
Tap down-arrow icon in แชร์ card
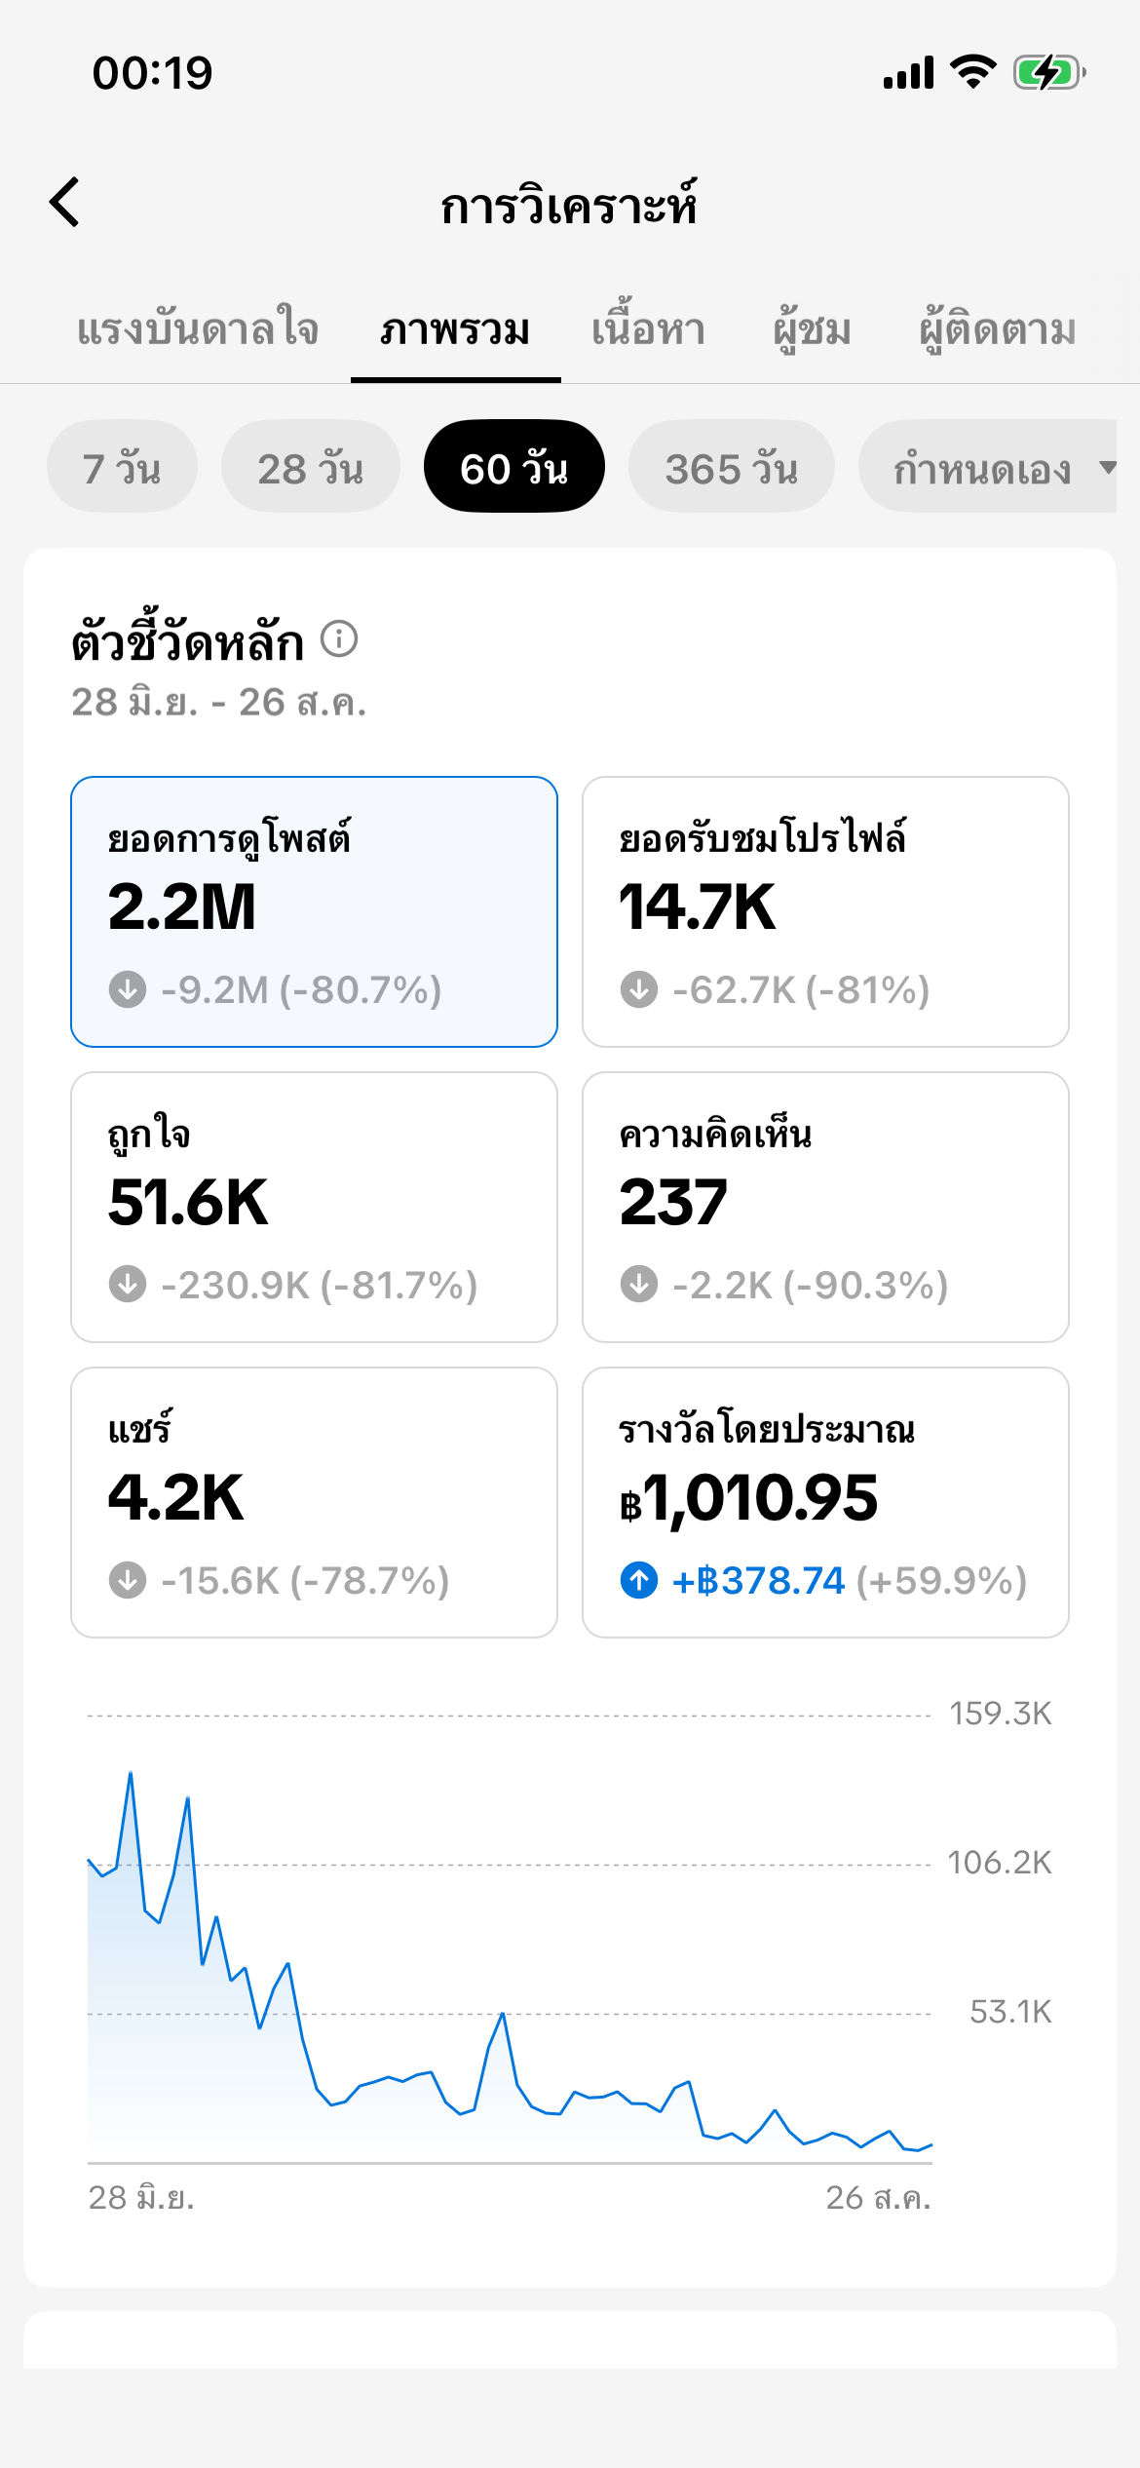pyautogui.click(x=128, y=1580)
